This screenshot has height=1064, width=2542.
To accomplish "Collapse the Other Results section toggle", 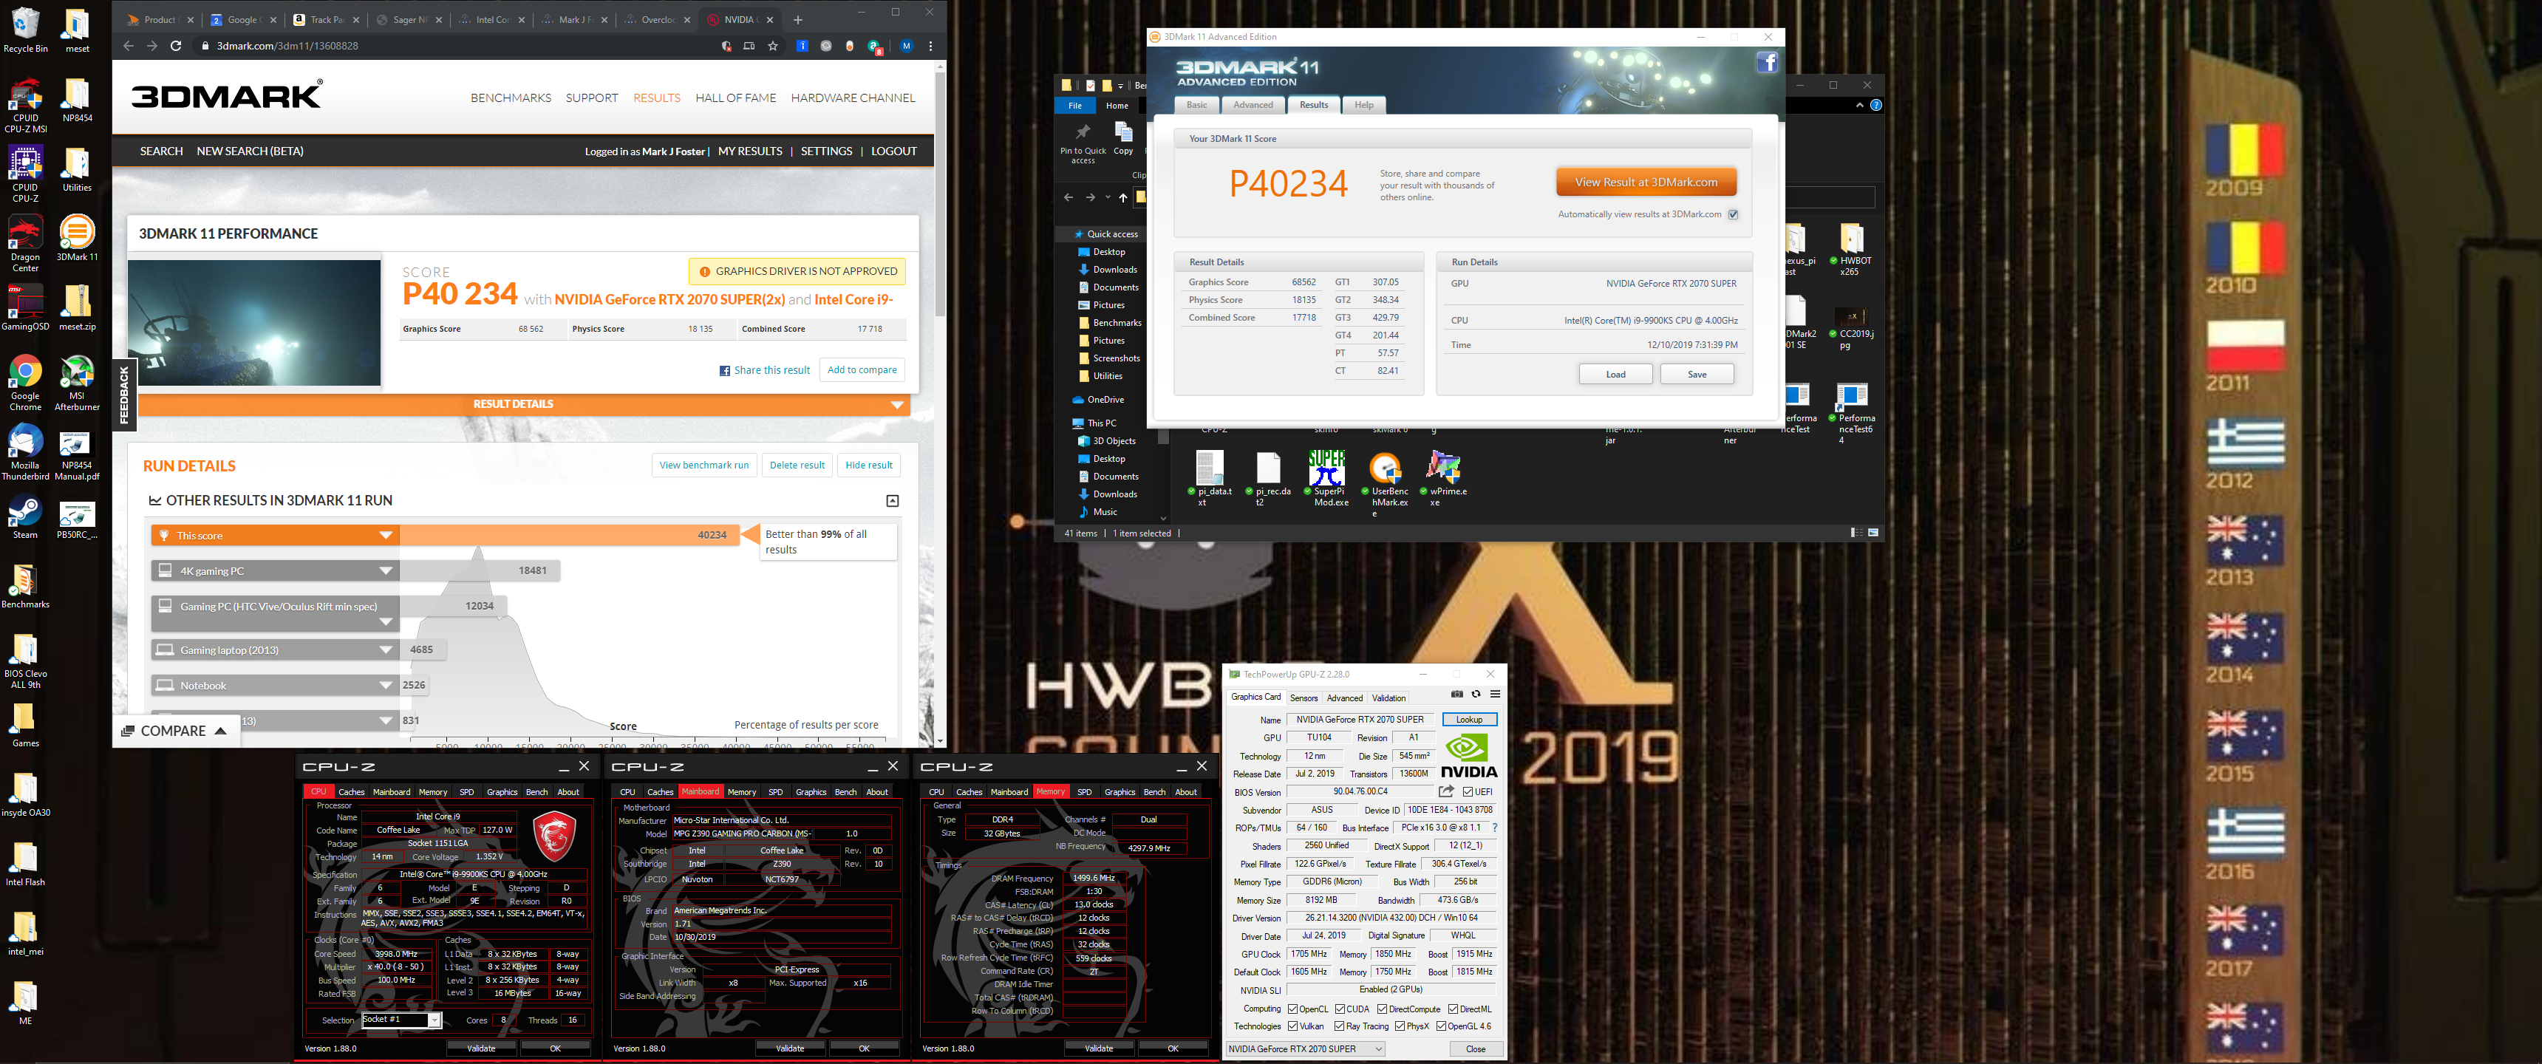I will click(x=892, y=500).
